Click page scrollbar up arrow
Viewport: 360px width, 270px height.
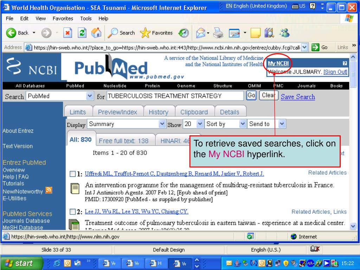pyautogui.click(x=353, y=57)
